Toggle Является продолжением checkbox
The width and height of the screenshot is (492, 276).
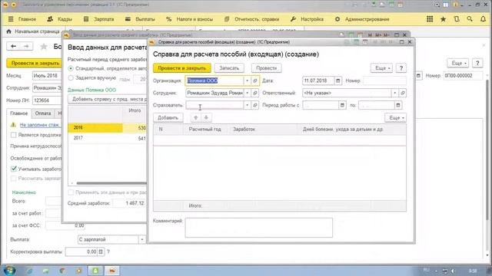click(x=14, y=135)
